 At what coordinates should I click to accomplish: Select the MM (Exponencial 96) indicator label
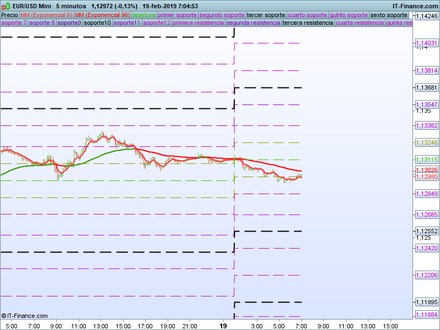[x=102, y=15]
